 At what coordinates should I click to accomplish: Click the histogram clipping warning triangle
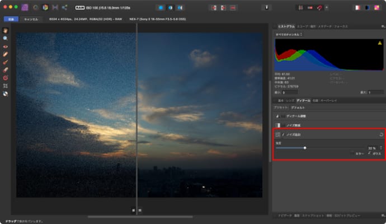[x=379, y=43]
